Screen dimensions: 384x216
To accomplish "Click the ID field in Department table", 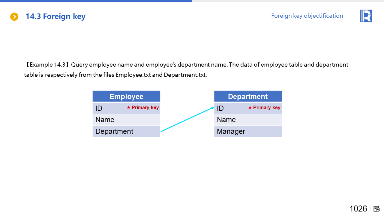I will coord(220,108).
